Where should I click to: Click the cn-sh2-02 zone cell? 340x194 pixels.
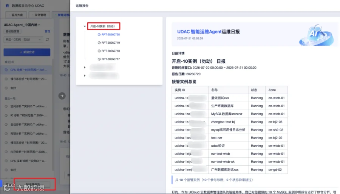tap(277, 130)
